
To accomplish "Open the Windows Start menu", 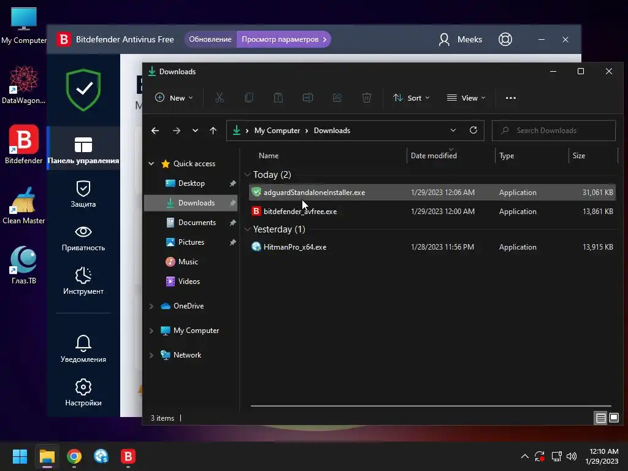I will click(x=20, y=456).
